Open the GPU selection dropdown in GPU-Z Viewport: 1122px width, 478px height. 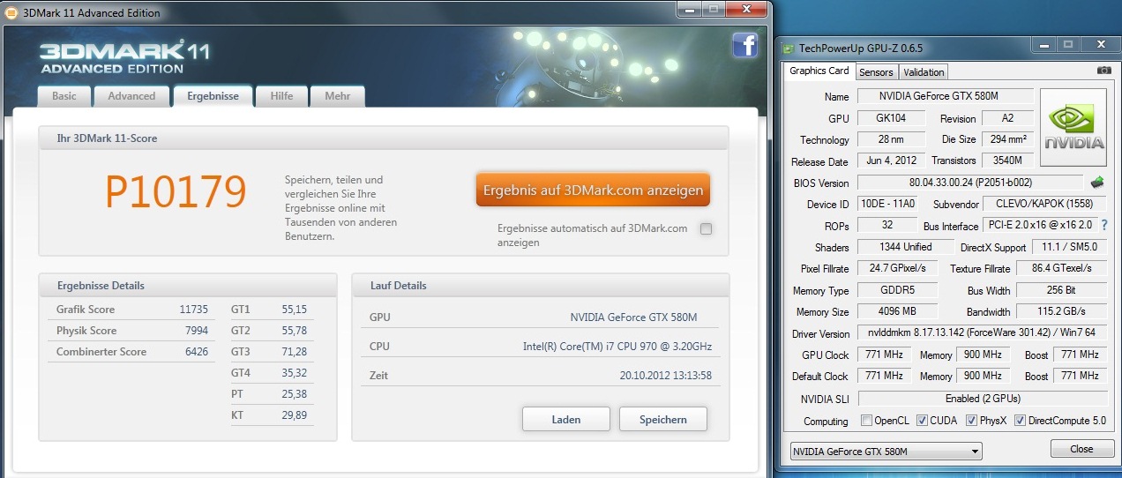pos(886,452)
